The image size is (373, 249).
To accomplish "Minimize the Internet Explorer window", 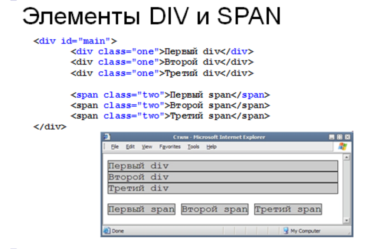I will [331, 137].
